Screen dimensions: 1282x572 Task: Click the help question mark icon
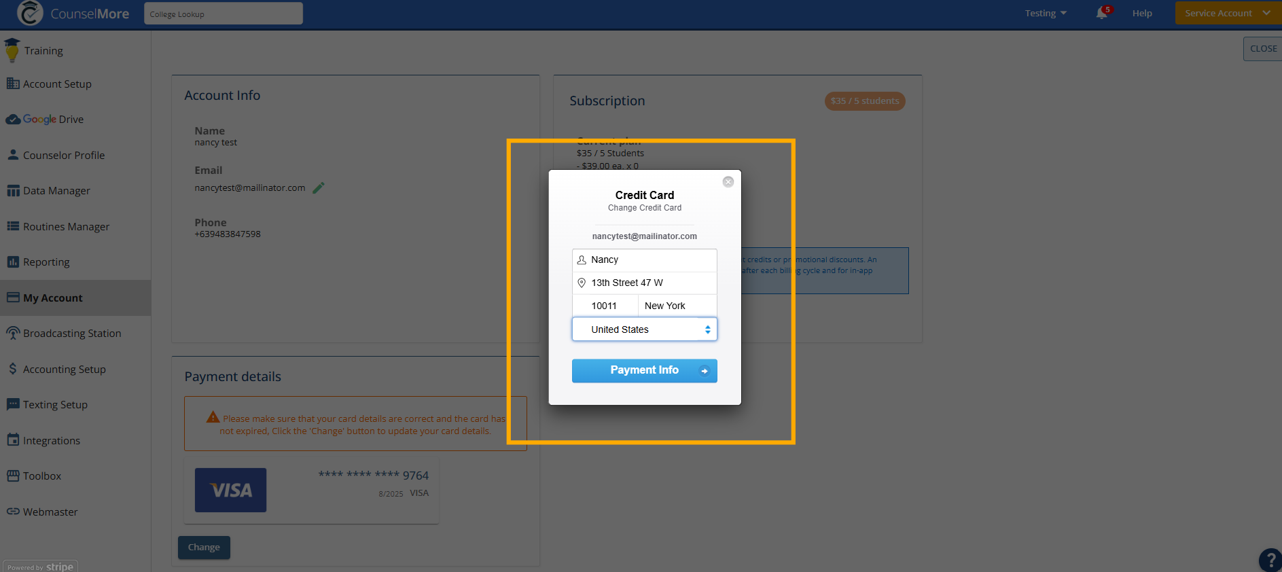pyautogui.click(x=1270, y=560)
